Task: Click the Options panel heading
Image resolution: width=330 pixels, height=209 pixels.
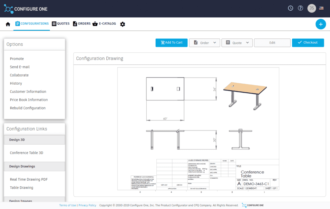Action: click(x=15, y=44)
